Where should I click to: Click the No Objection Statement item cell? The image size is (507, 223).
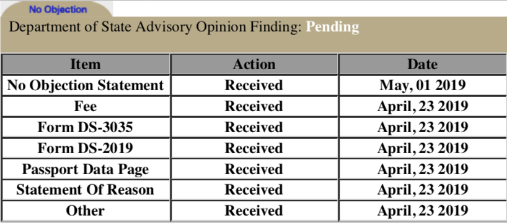pyautogui.click(x=86, y=85)
